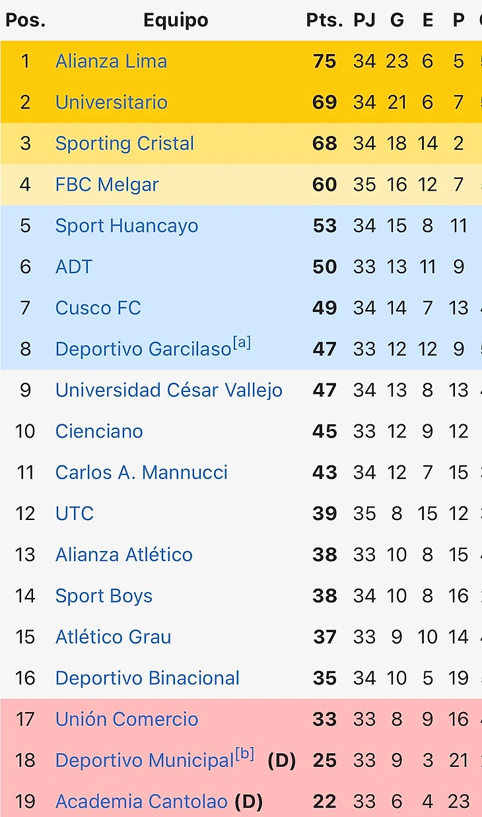Open Sporting Cristal team page
The height and width of the screenshot is (817, 482).
[x=124, y=144]
